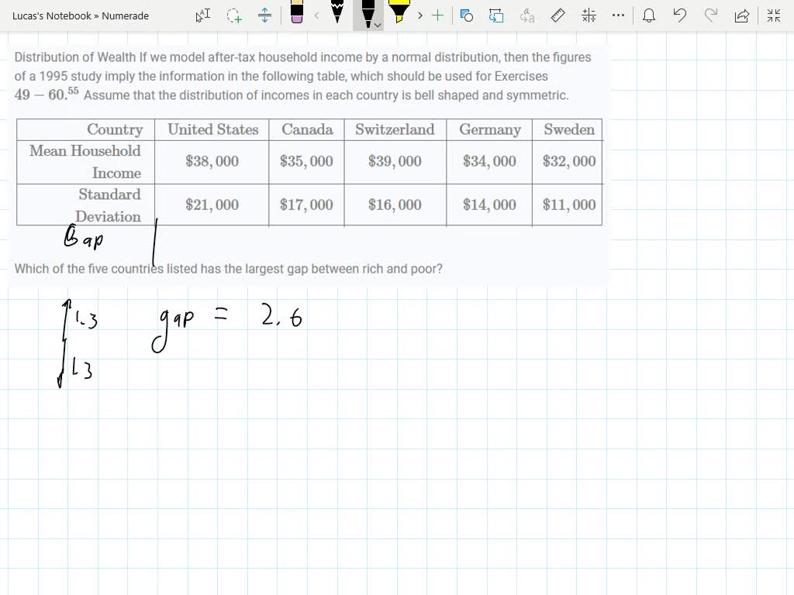
Task: Open the Ruler tool
Action: pyautogui.click(x=557, y=15)
